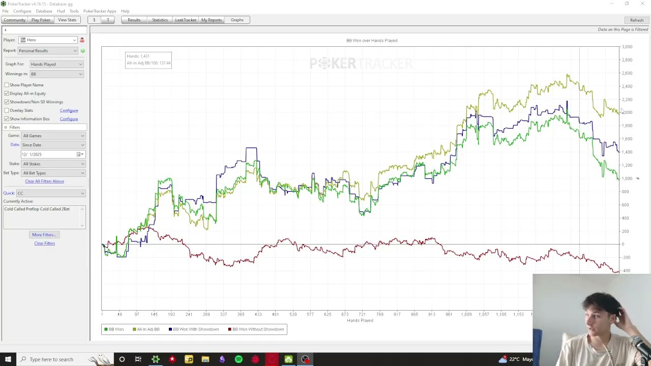The image size is (651, 366).
Task: Go to the Statistics page
Action: pos(160,20)
